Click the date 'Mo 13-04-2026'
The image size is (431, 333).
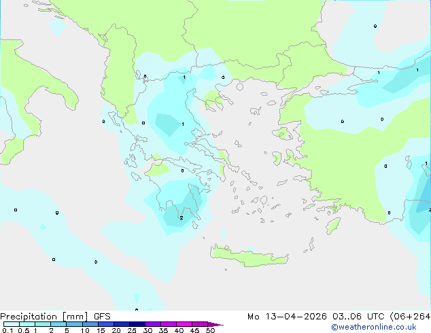(287, 317)
